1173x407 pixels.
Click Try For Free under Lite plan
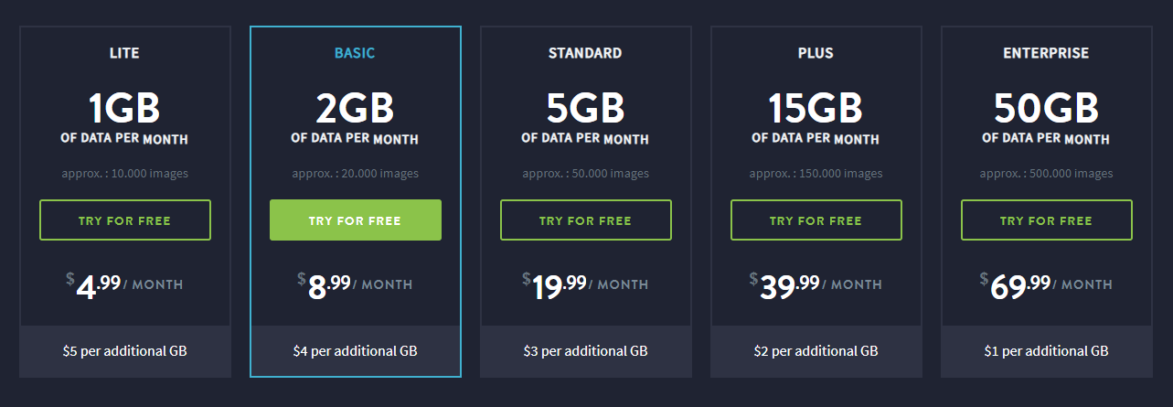pyautogui.click(x=125, y=220)
